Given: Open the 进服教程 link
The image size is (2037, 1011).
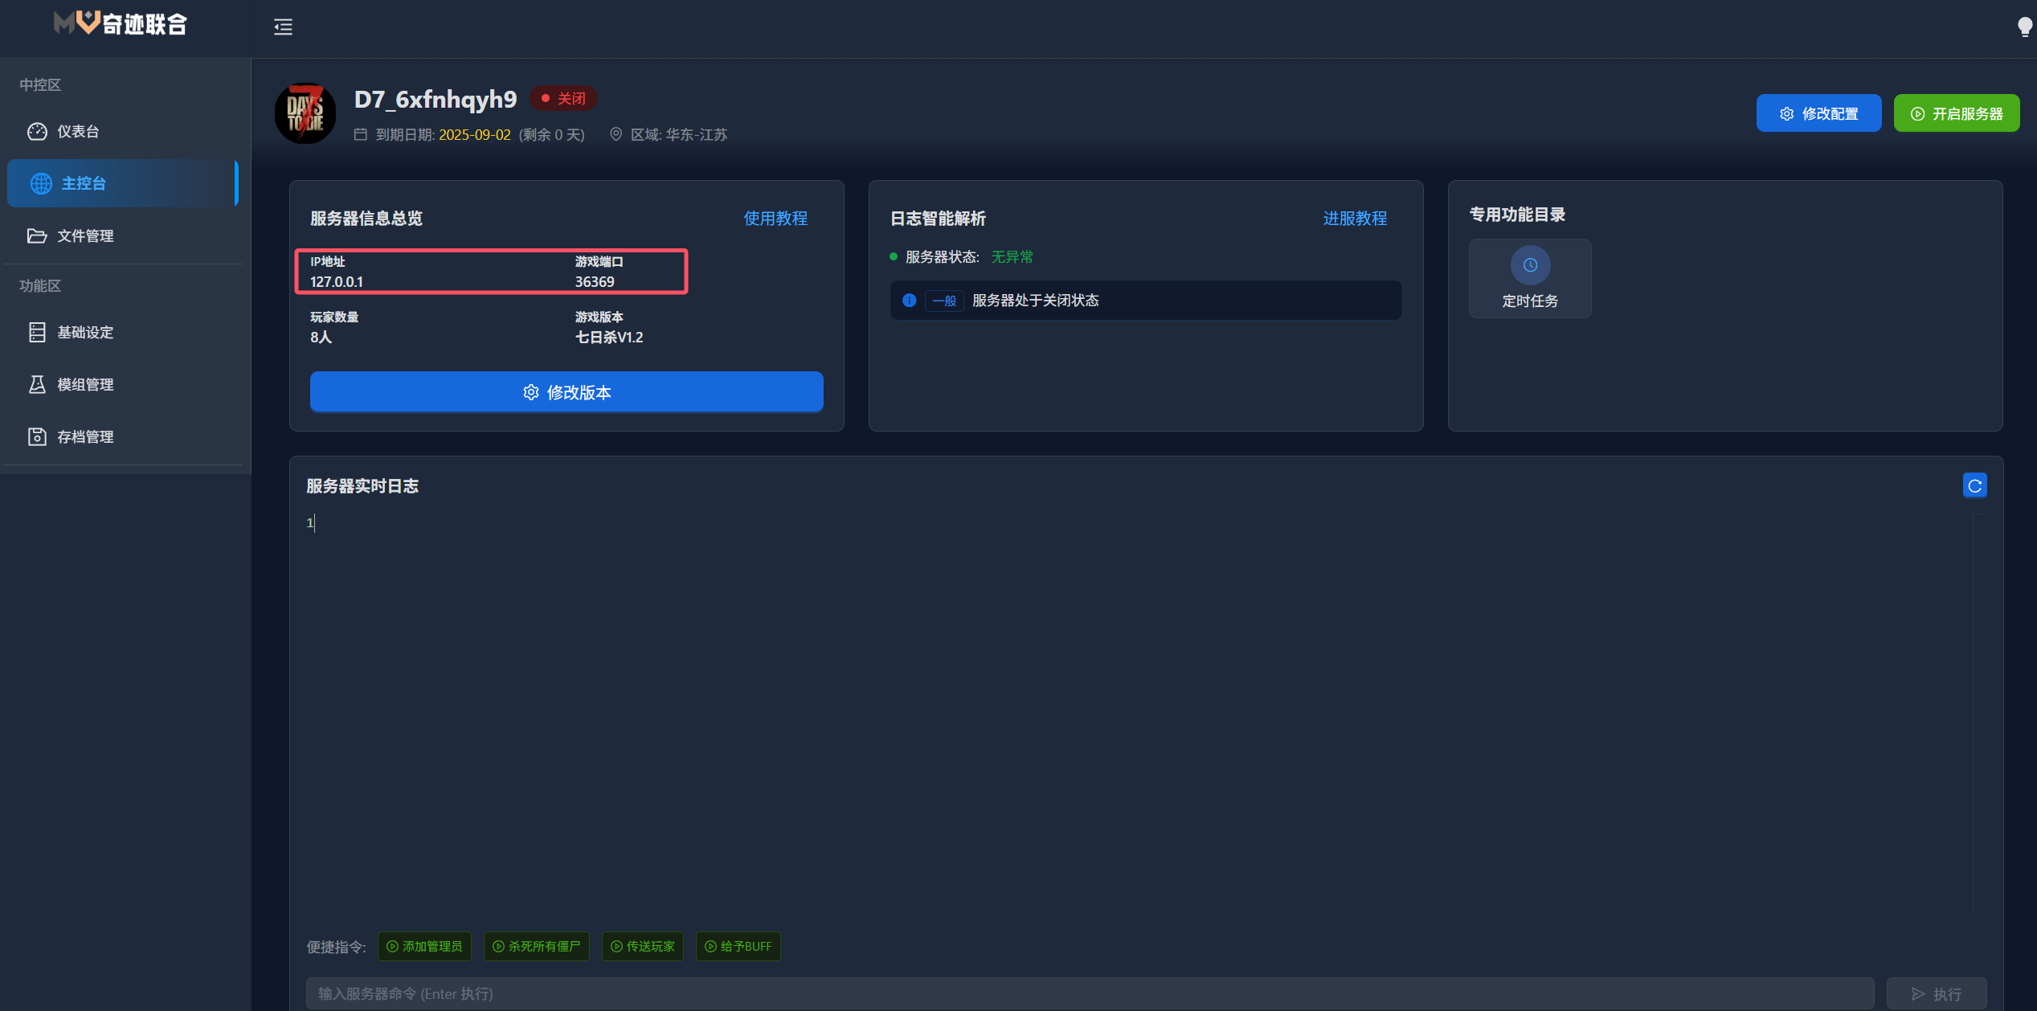Looking at the screenshot, I should click(x=1355, y=218).
